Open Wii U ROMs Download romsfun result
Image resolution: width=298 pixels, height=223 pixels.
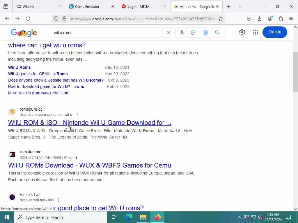(90, 165)
